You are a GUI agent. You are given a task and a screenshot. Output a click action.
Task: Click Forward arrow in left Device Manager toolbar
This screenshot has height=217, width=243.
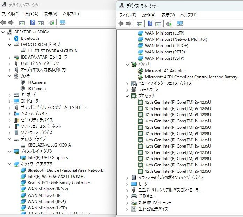11,23
